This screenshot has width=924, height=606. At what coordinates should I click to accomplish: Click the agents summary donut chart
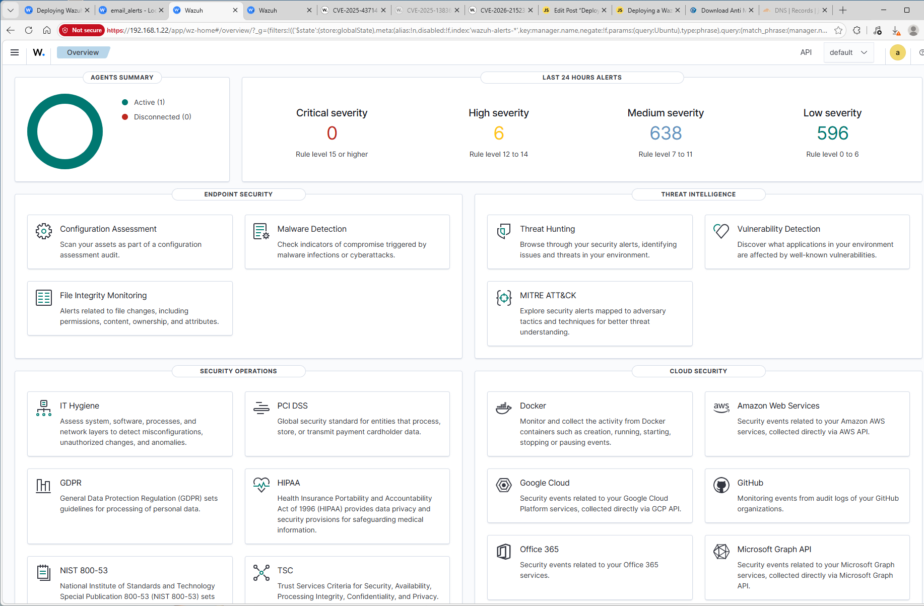click(65, 131)
